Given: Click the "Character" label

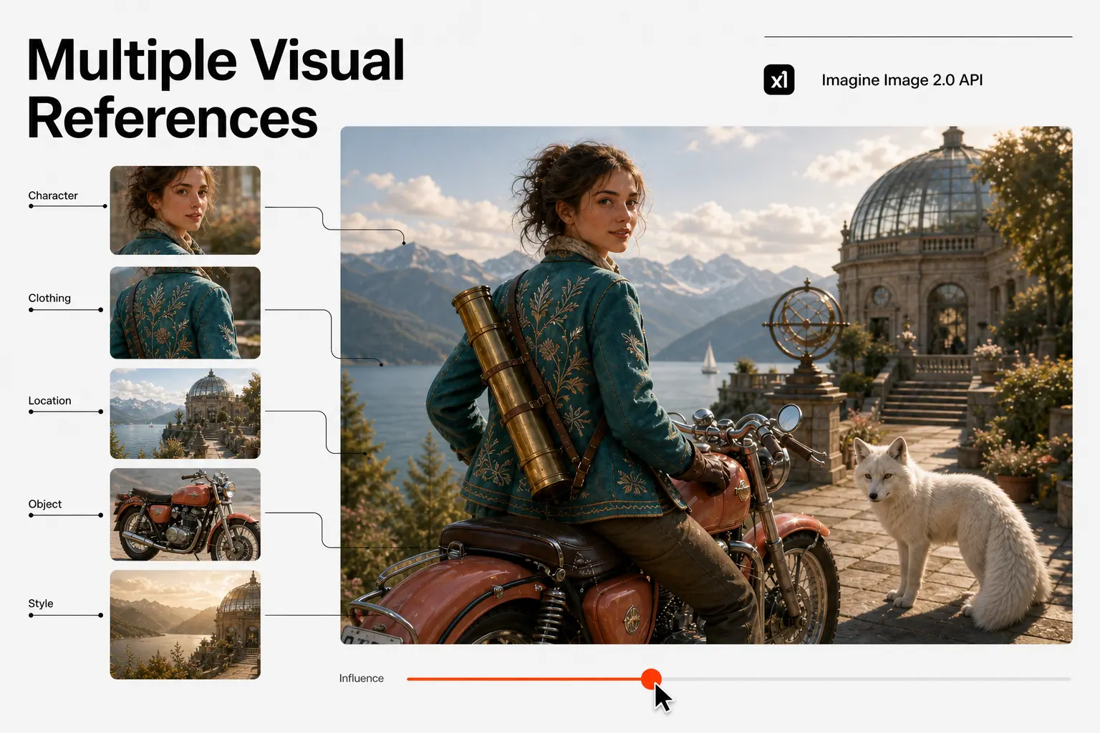Looking at the screenshot, I should click(53, 195).
